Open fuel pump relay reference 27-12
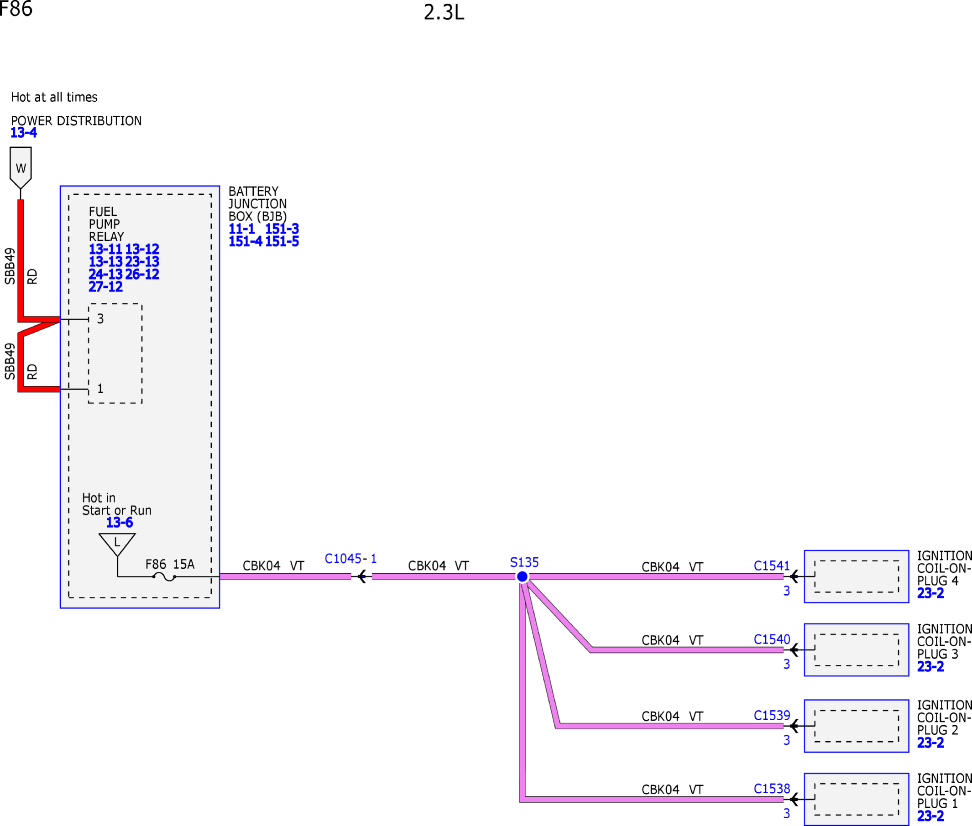 click(105, 287)
